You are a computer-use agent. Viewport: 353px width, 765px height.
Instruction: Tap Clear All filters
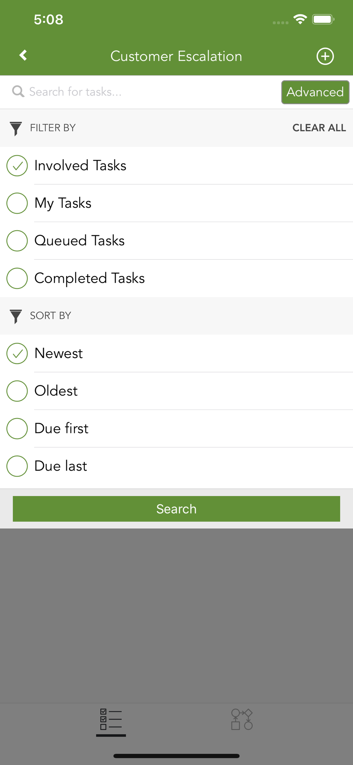(319, 128)
